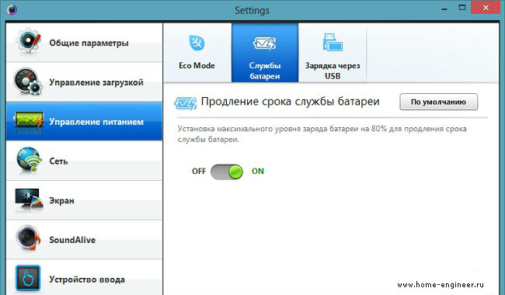Click the Продление срока службы батареи heading

(x=291, y=102)
